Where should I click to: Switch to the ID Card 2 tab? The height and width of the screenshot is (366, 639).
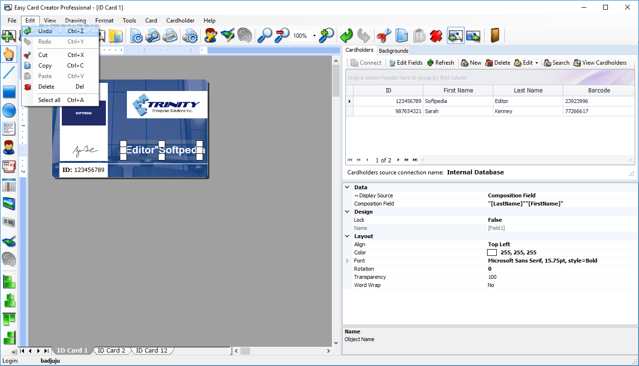point(111,351)
